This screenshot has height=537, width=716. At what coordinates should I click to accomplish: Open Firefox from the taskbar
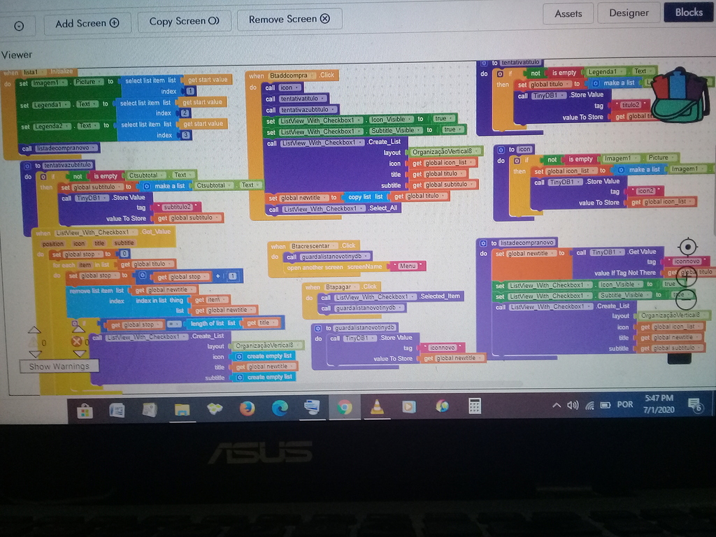[x=248, y=406]
